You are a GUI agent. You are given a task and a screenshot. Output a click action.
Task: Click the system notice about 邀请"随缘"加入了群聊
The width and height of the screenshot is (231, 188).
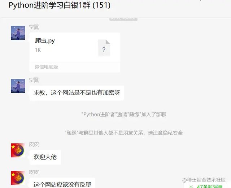pos(124,114)
